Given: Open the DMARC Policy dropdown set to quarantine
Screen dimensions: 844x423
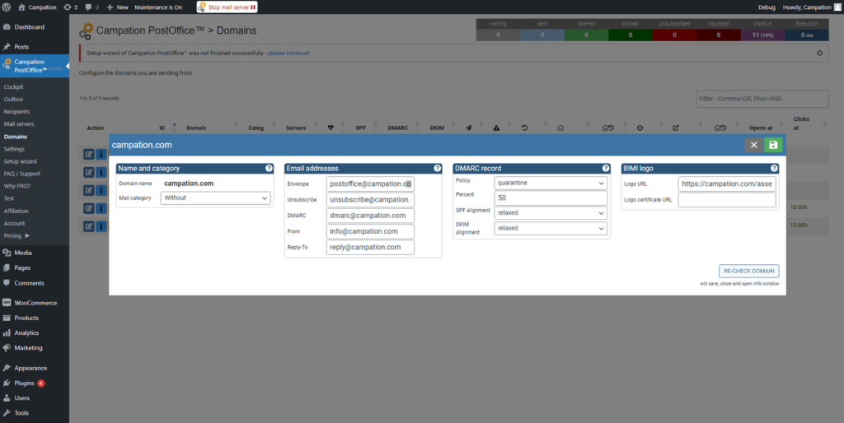Looking at the screenshot, I should [551, 184].
